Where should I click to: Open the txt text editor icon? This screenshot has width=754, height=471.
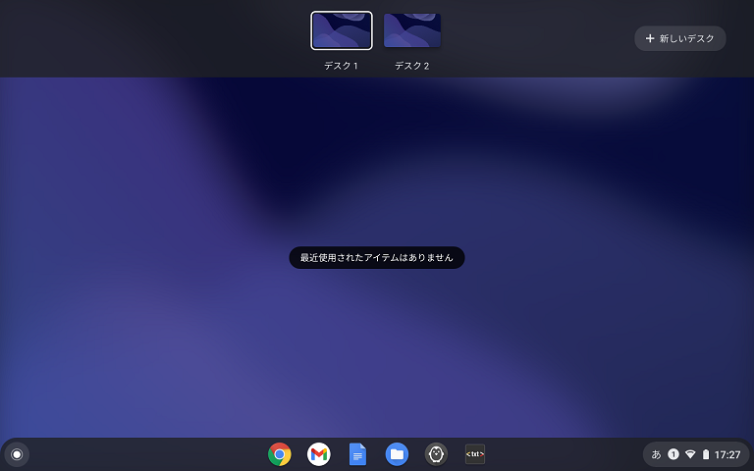(475, 454)
